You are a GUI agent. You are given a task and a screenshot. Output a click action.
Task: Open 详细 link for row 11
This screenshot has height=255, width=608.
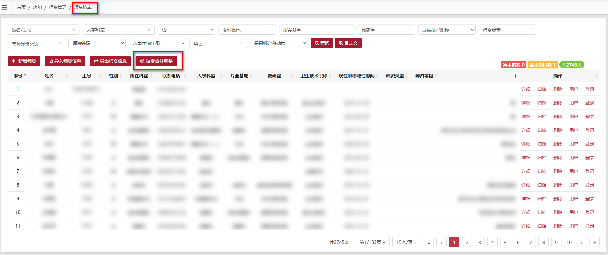click(x=526, y=226)
